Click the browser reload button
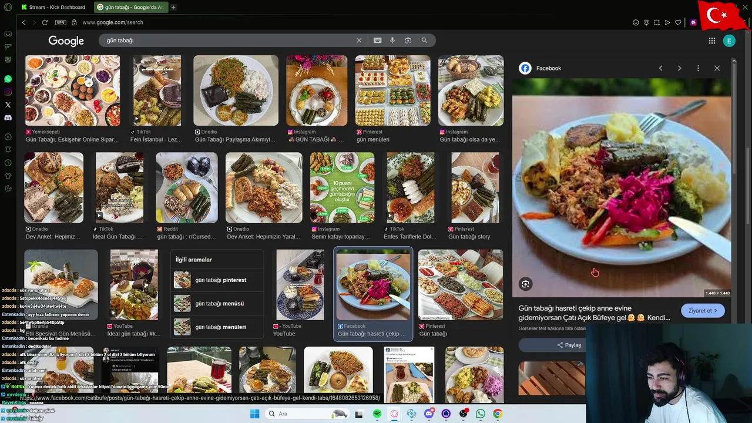The height and width of the screenshot is (423, 752). (45, 22)
